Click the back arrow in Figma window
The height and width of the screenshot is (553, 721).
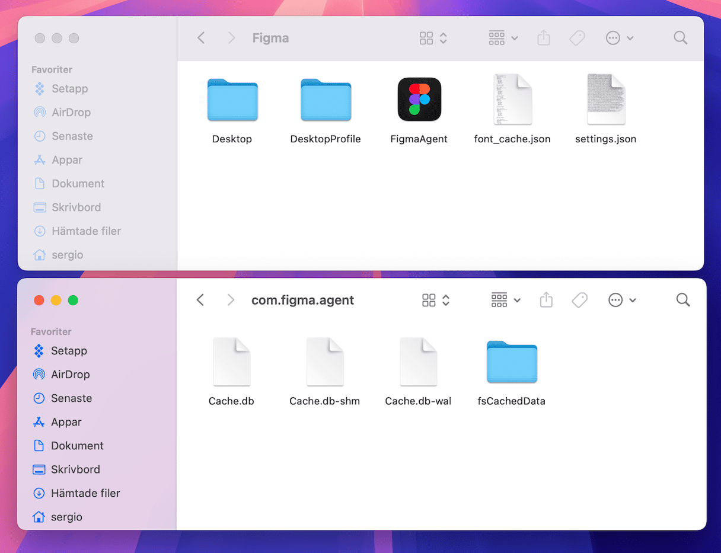(x=202, y=39)
